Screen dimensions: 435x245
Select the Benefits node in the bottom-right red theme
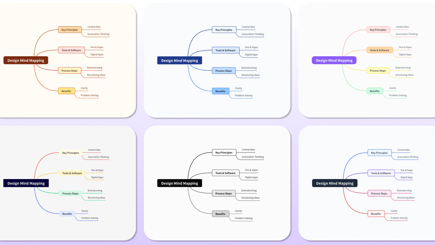[376, 214]
